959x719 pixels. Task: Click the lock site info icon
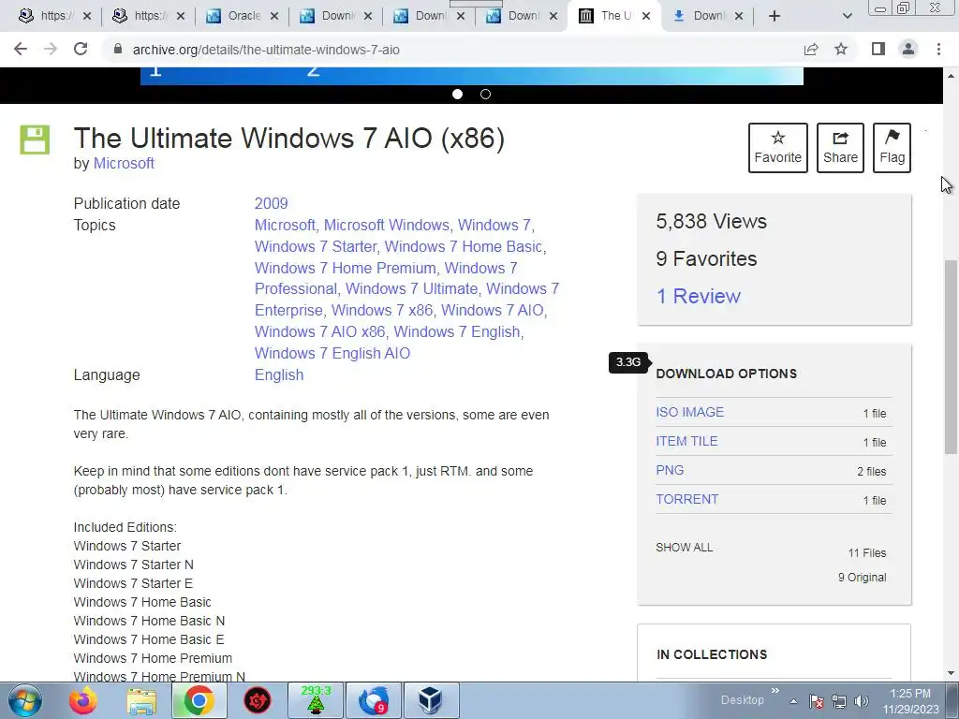pyautogui.click(x=118, y=50)
